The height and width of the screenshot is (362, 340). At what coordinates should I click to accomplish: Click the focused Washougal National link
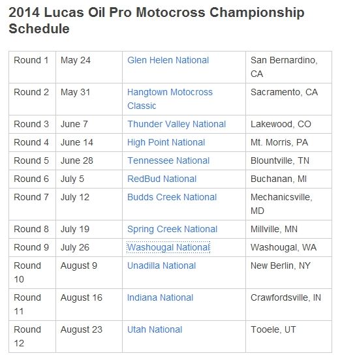[168, 247]
